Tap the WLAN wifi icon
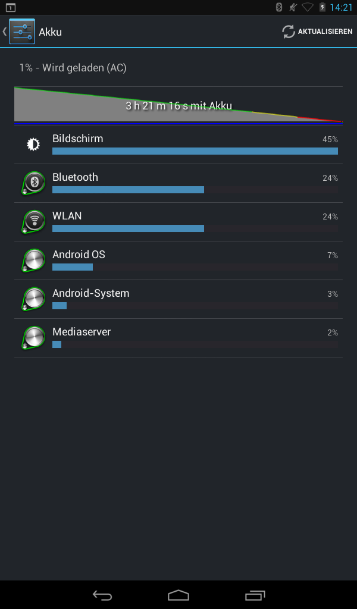The image size is (357, 609). (x=34, y=221)
